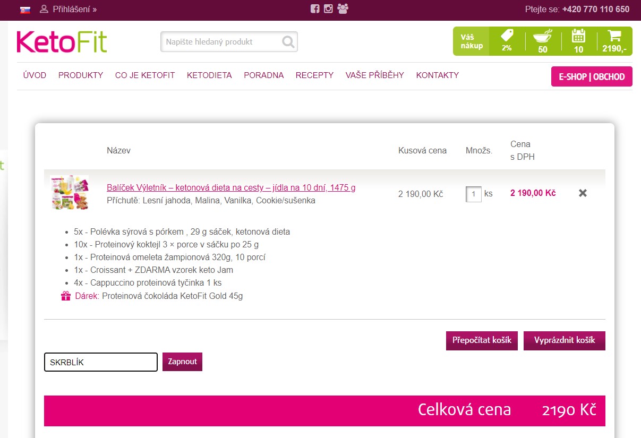
Task: Edit the quantity field for Balíček Výletník
Action: (x=474, y=194)
